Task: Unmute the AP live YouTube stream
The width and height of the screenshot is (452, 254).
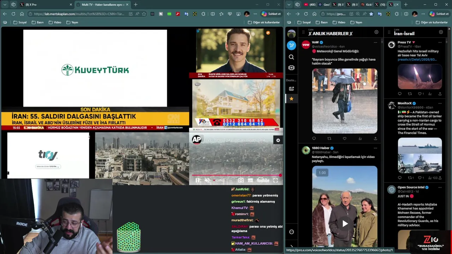Action: 207,181
